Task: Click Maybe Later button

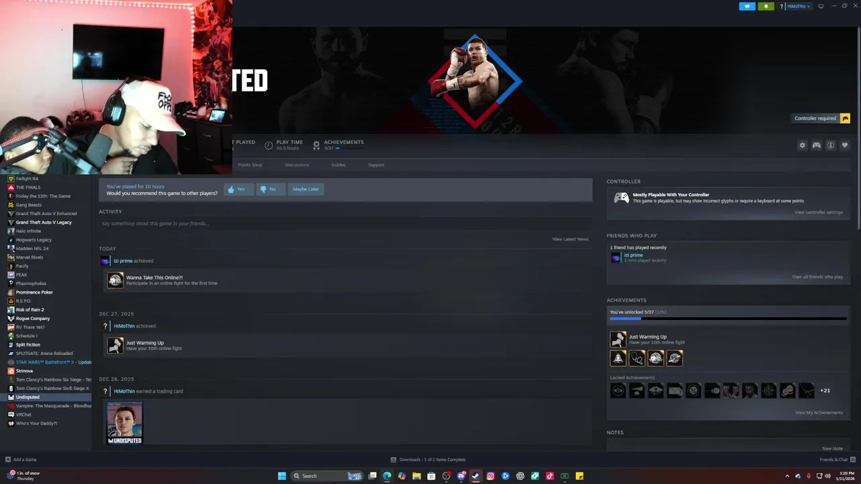Action: tap(305, 190)
